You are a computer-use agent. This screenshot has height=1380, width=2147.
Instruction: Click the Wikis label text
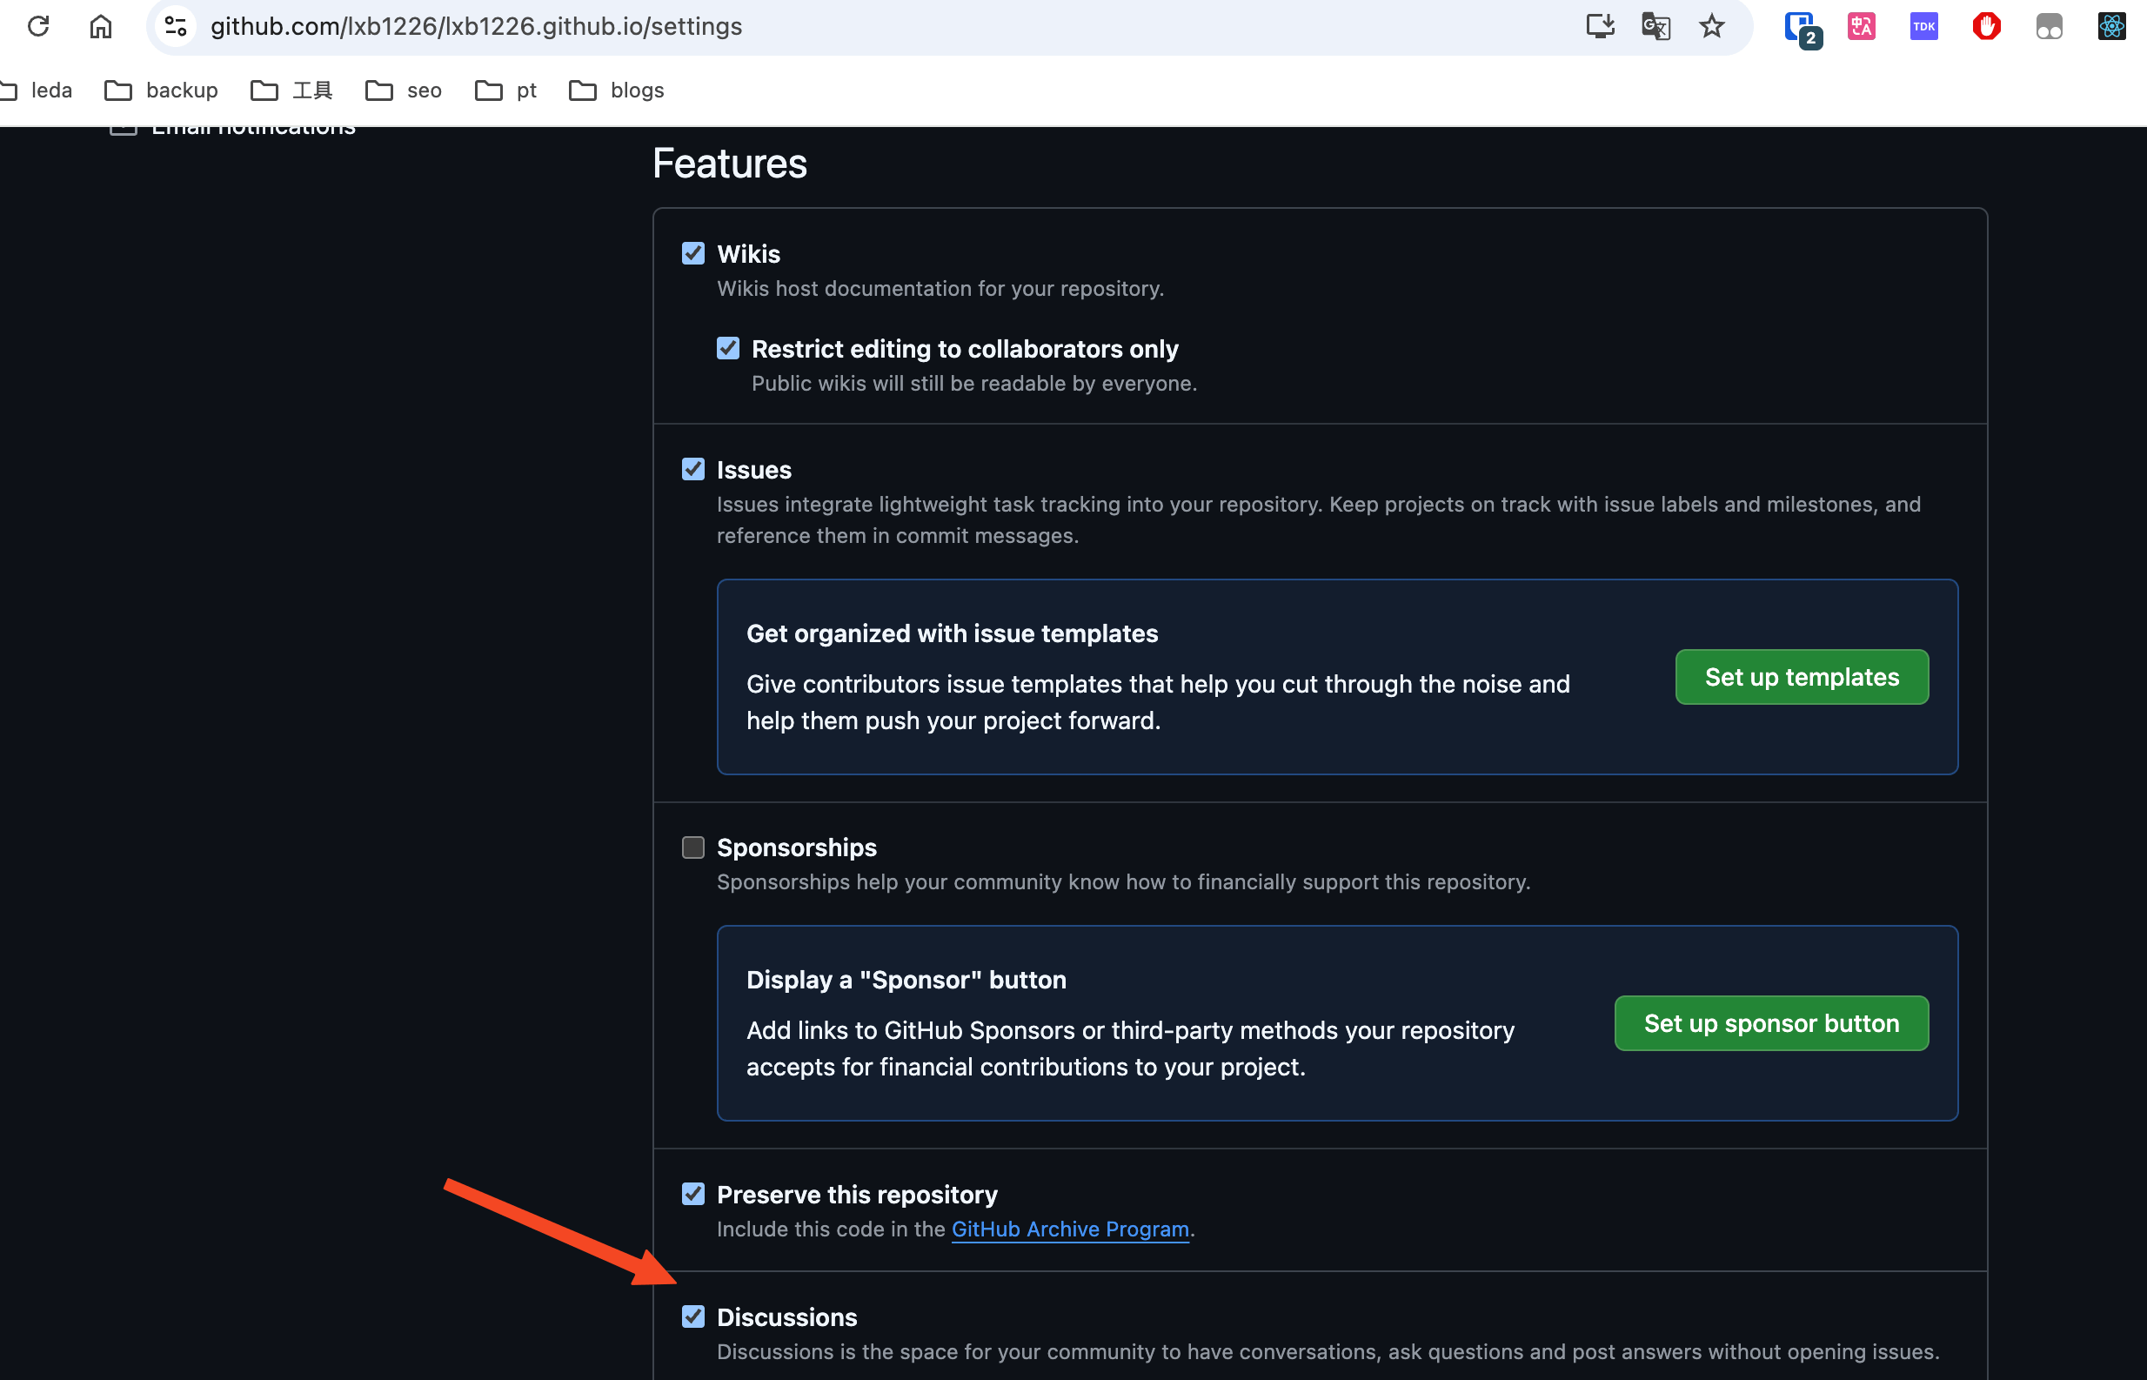click(x=748, y=254)
